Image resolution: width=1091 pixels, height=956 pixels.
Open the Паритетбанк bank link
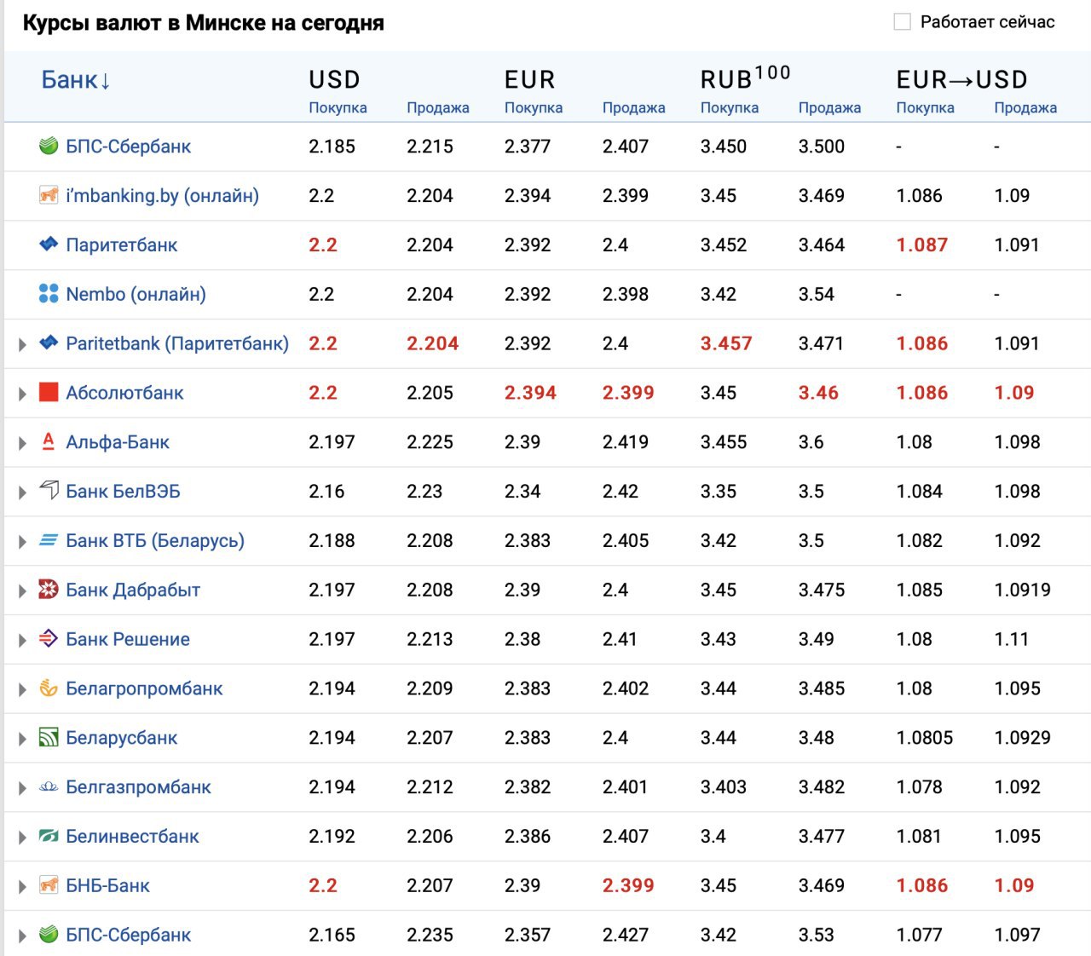(122, 245)
